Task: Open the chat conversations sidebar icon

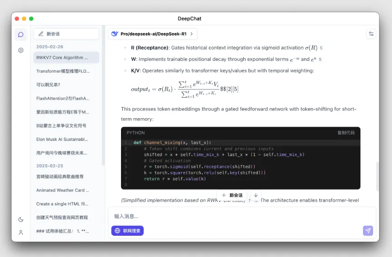Action: 21,34
